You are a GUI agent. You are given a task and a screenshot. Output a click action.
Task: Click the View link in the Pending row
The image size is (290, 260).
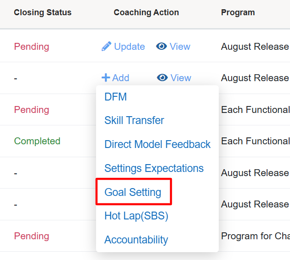coord(180,47)
